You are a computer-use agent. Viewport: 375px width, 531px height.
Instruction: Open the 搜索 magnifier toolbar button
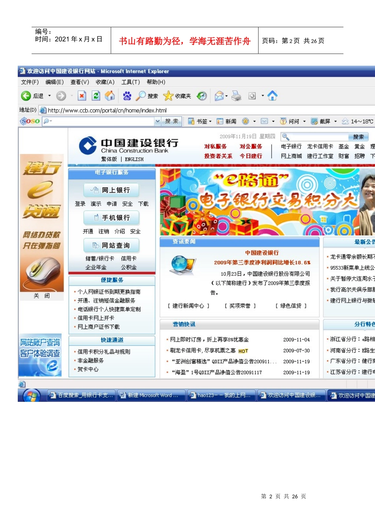pos(147,96)
